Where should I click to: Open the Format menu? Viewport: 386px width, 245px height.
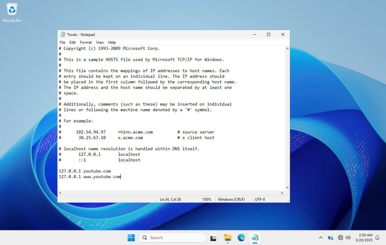(86, 42)
